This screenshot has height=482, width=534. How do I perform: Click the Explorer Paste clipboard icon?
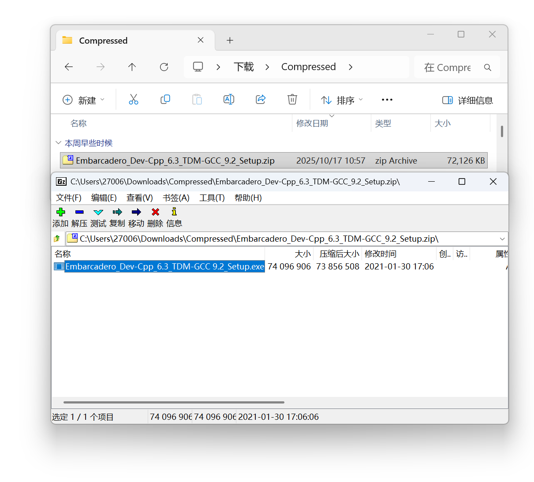(x=197, y=100)
